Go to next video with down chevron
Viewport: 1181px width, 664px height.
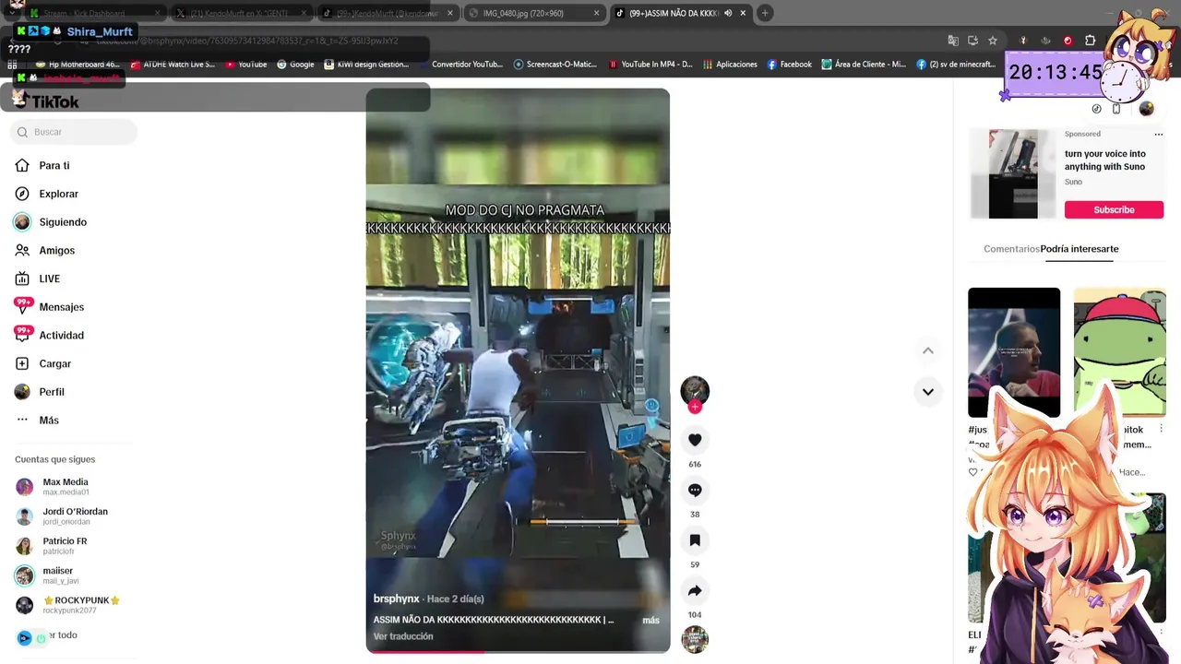pyautogui.click(x=928, y=392)
